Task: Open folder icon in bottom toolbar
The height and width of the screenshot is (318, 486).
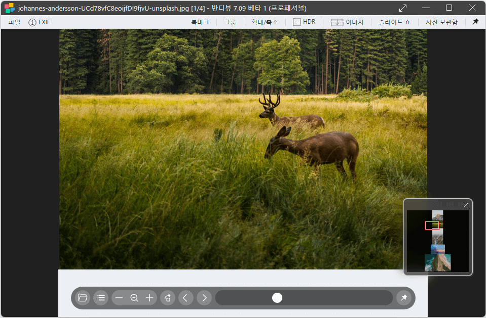Action: [x=83, y=298]
